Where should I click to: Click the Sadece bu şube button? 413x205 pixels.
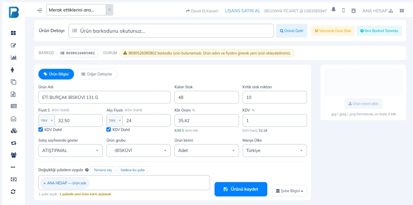[x=133, y=170]
